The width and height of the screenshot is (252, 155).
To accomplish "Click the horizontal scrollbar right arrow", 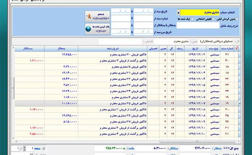I will (x=239, y=141).
